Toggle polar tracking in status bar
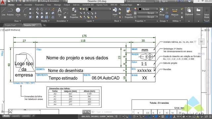The height and width of the screenshot is (119, 212). [134, 116]
